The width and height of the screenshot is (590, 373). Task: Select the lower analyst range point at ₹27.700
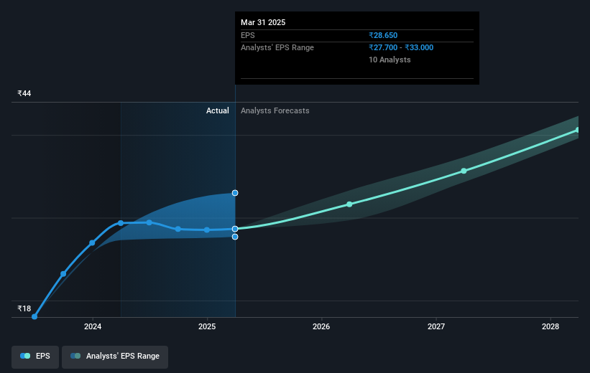(x=235, y=237)
